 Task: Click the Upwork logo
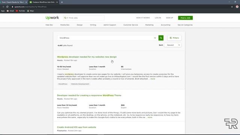pos(52,18)
